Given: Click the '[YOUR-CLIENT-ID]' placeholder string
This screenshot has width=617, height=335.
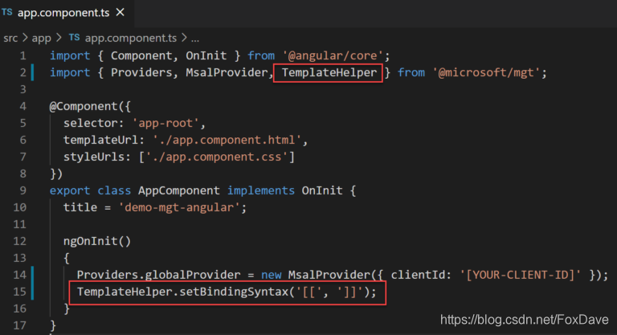Looking at the screenshot, I should (x=521, y=275).
